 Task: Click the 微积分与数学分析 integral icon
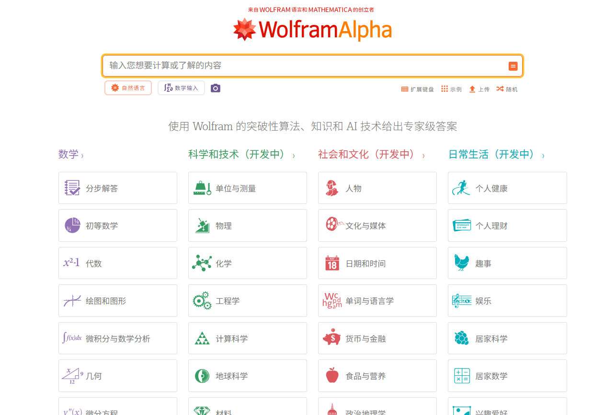(72, 338)
